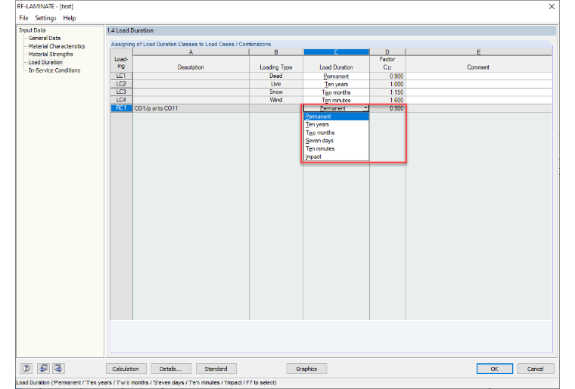This screenshot has height=389, width=575.
Task: Choose Seven days from dropdown list
Action: click(336, 141)
